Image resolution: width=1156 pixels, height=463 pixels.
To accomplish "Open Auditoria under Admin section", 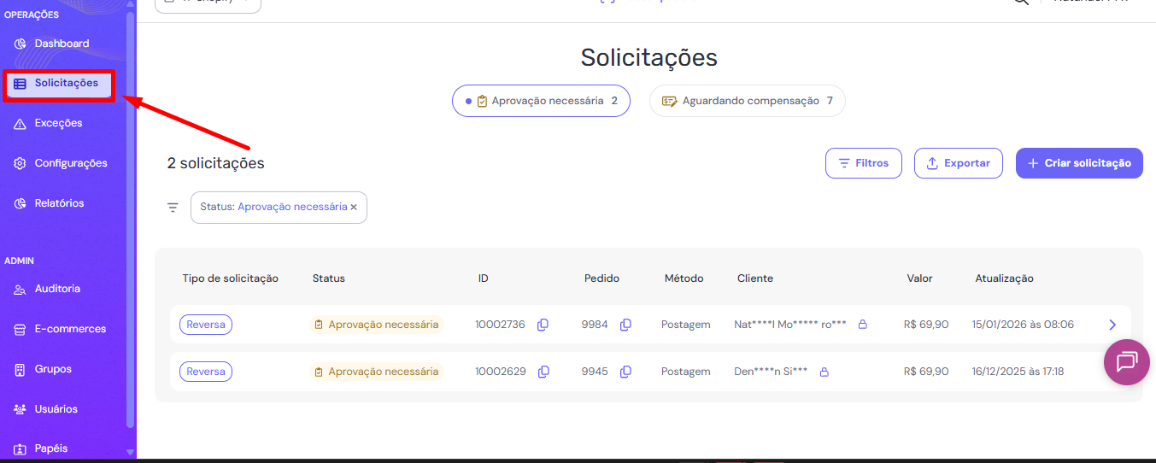I will (x=57, y=289).
